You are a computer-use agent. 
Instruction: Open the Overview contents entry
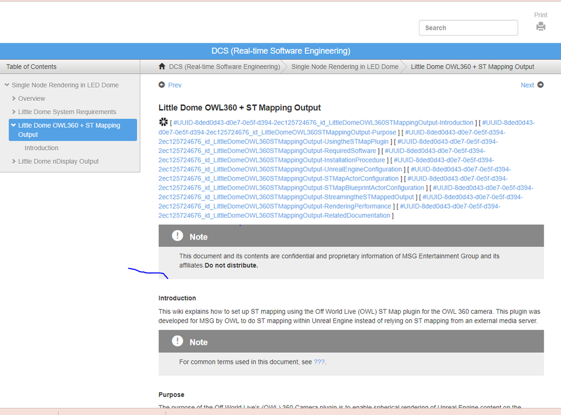click(32, 98)
